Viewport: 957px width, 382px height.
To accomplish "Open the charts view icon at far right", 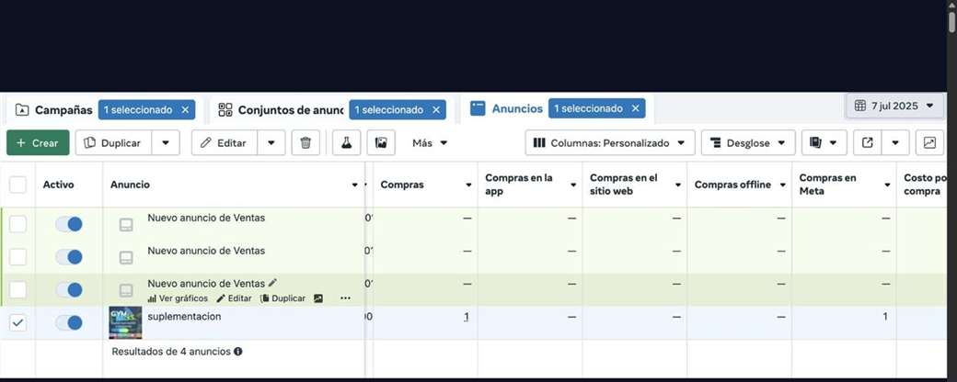I will point(929,142).
